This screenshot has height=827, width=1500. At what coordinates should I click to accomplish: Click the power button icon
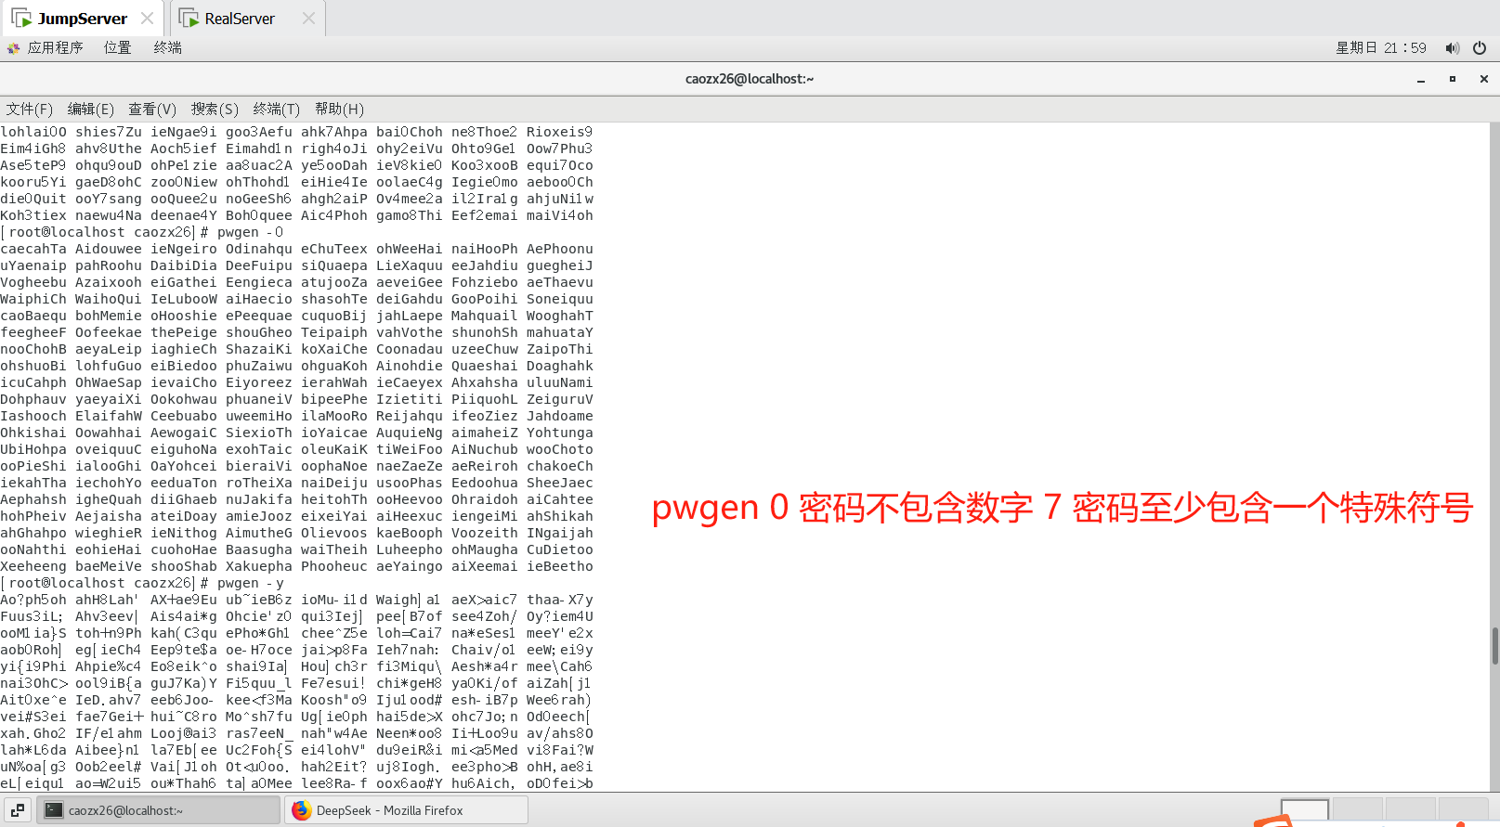[x=1480, y=47]
